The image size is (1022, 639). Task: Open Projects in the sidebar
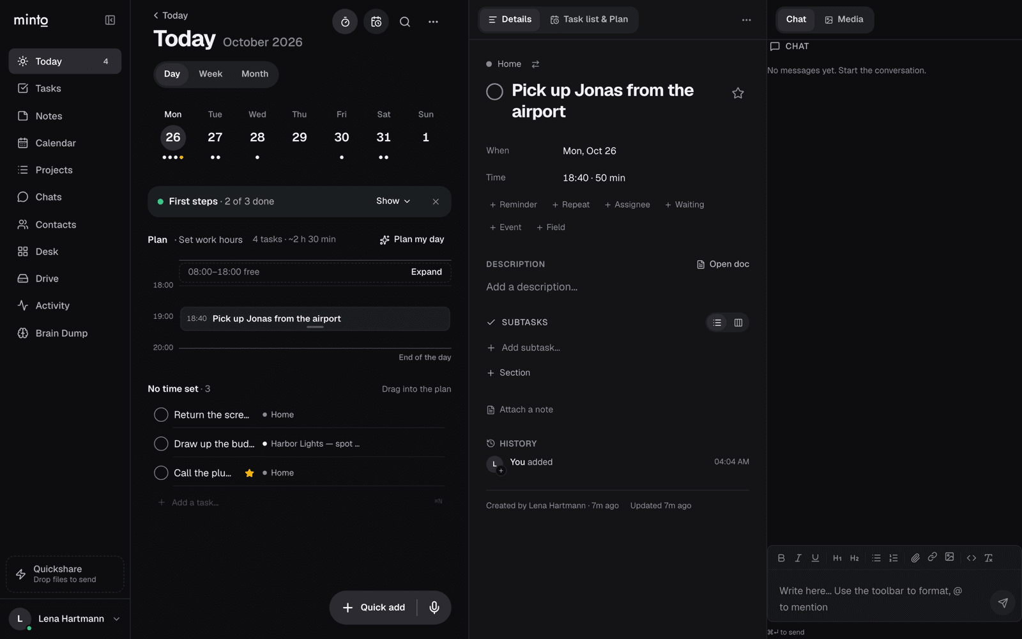(65, 170)
